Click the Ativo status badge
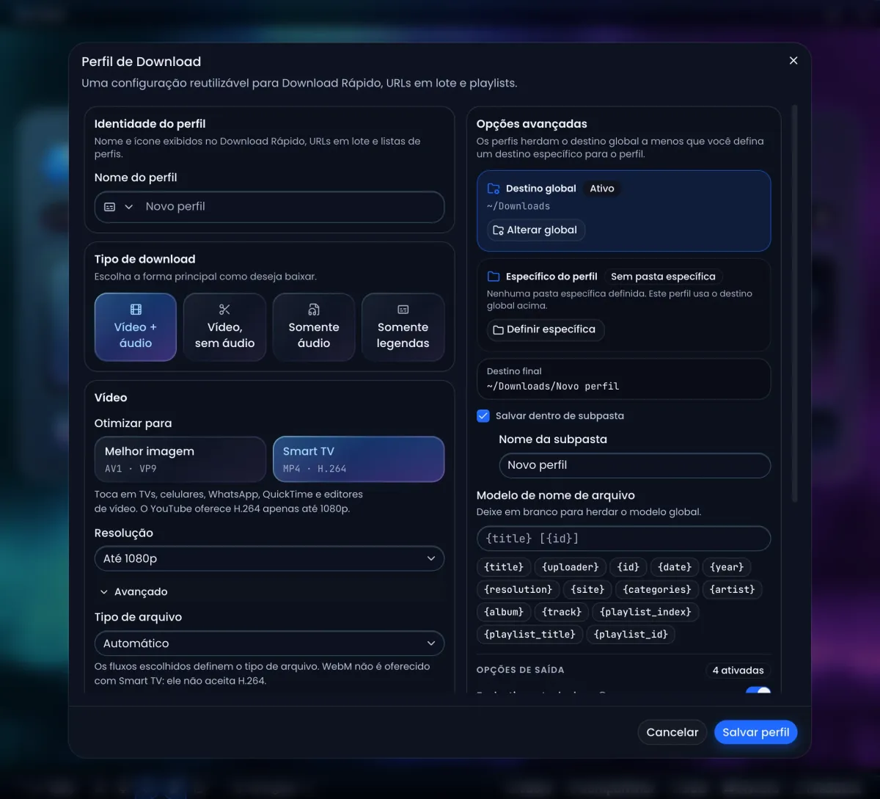Image resolution: width=880 pixels, height=799 pixels. coord(602,189)
